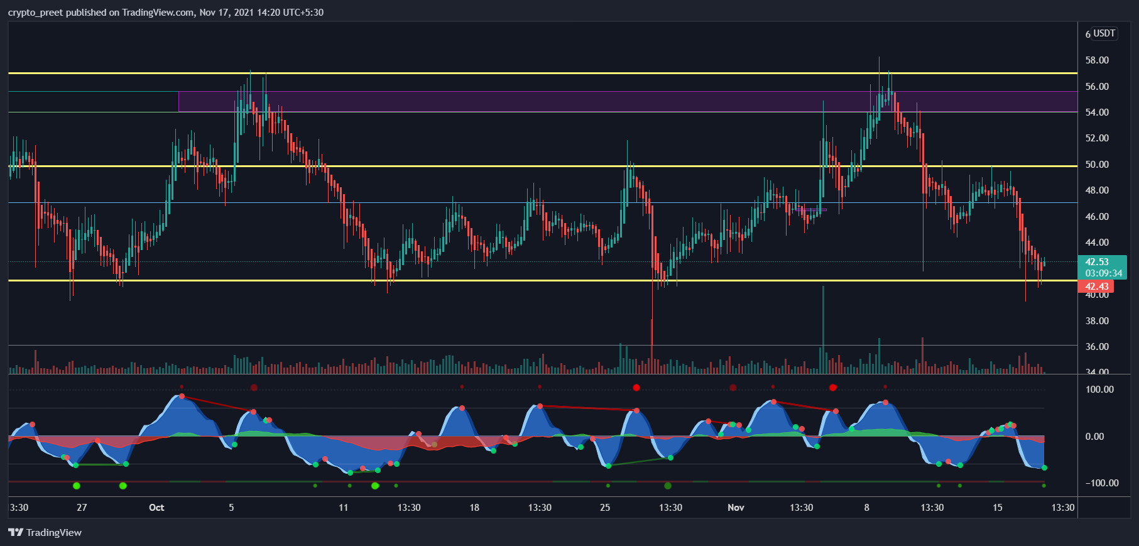
Task: Click the 8 date label on the time axis
Action: pyautogui.click(x=867, y=508)
